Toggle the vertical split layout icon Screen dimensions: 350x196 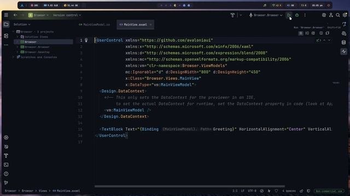point(321,33)
